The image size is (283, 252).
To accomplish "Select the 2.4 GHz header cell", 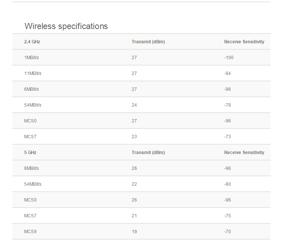I will 32,42.
